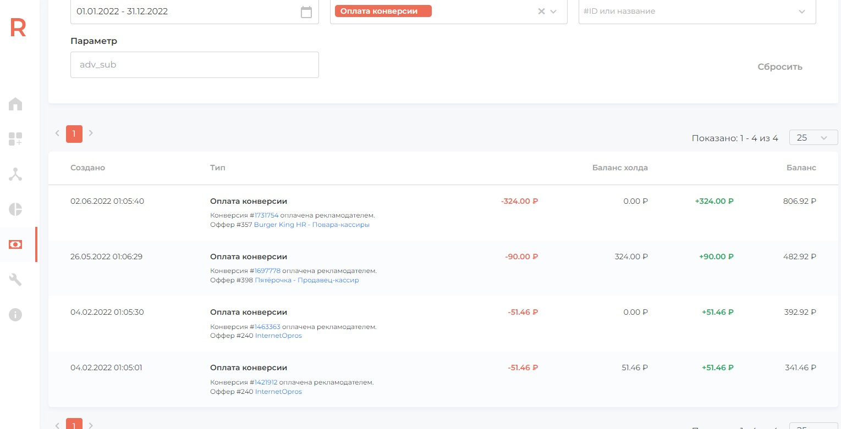Open the statistics pie chart icon
The image size is (841, 429).
[x=15, y=209]
